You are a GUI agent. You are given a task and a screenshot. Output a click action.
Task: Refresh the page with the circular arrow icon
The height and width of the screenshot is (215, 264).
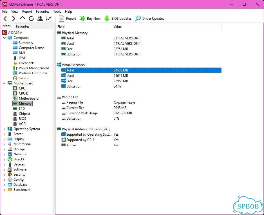[31, 19]
